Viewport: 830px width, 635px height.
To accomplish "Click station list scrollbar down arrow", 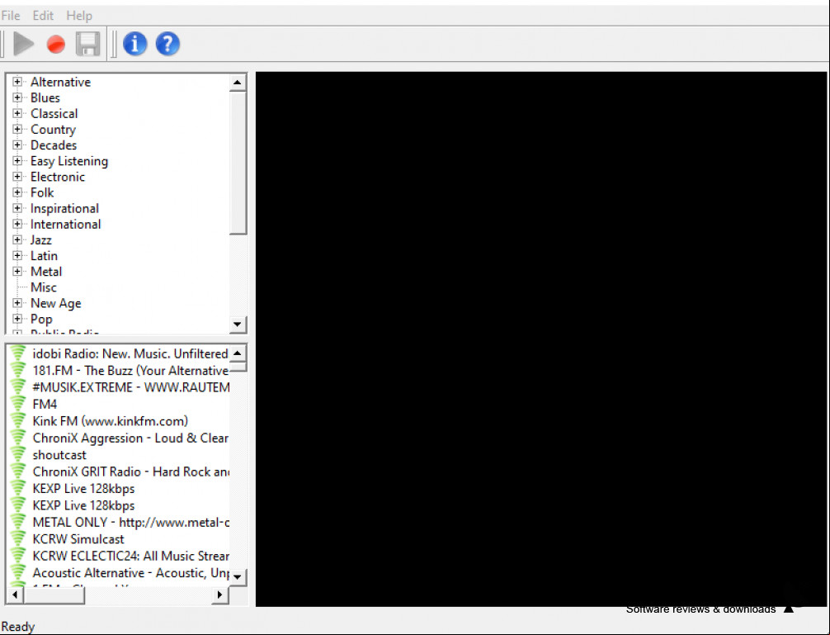I will click(238, 576).
